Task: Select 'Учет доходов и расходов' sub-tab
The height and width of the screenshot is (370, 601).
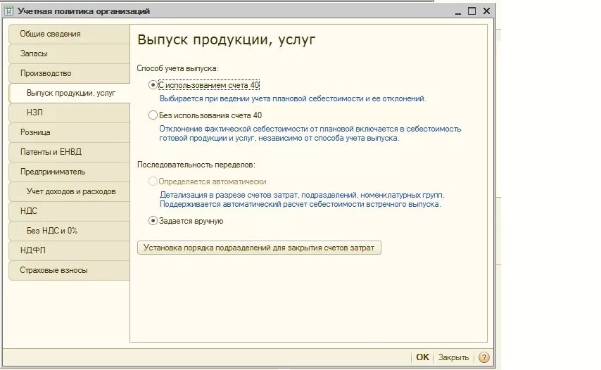Action: tap(70, 191)
